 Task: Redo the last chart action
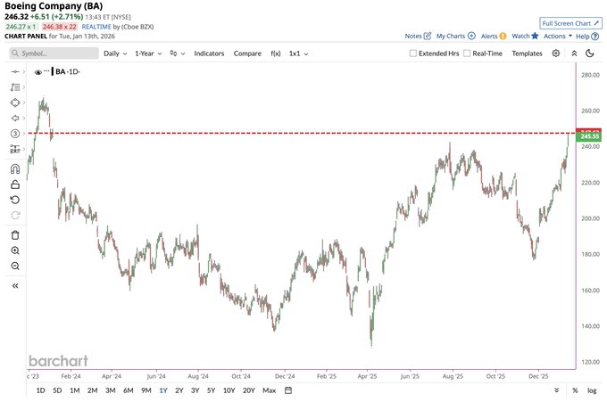pyautogui.click(x=15, y=216)
